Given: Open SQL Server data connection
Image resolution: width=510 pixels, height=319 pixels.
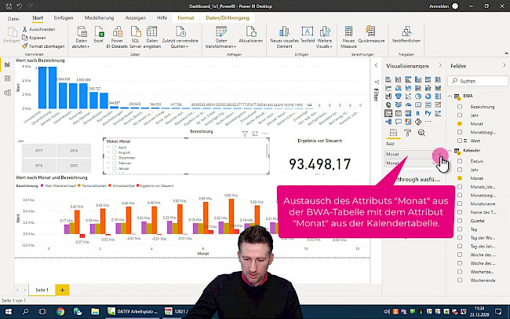Looking at the screenshot, I should click(x=137, y=33).
